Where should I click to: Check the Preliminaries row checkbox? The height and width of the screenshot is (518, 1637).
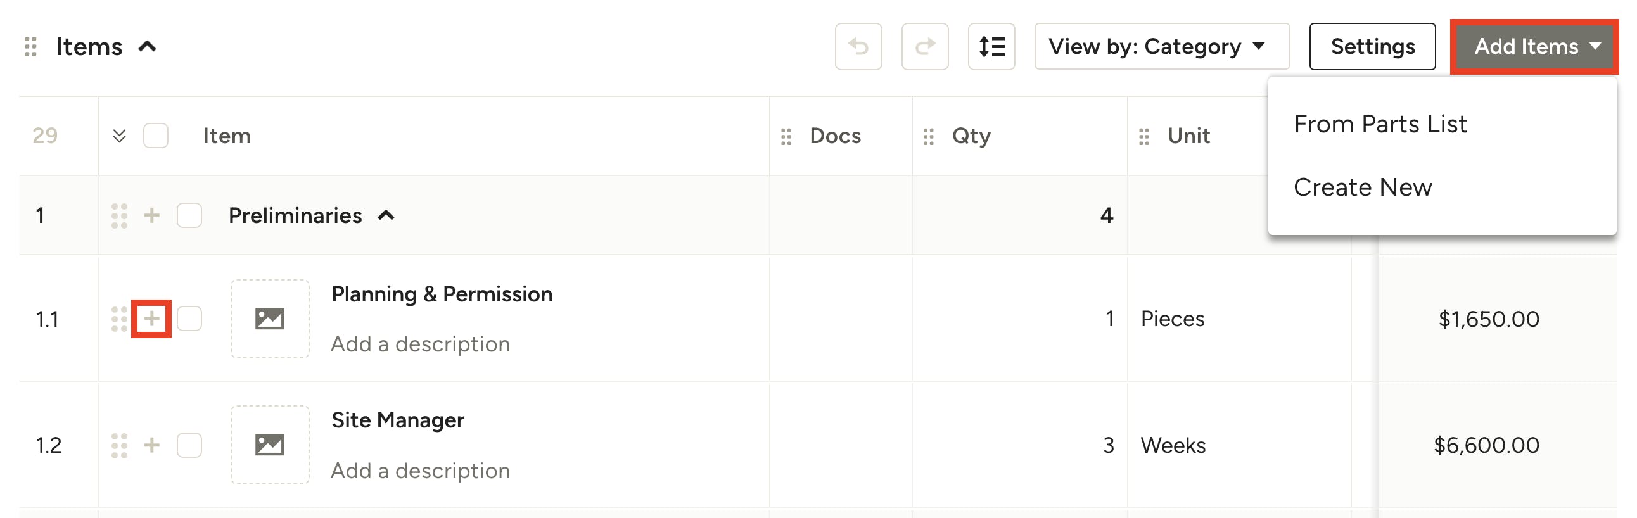click(189, 215)
